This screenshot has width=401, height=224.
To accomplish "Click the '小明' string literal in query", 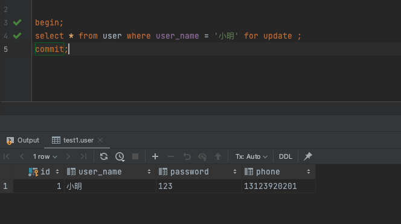I will coord(226,36).
